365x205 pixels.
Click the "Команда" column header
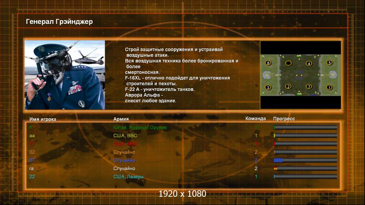coord(255,119)
